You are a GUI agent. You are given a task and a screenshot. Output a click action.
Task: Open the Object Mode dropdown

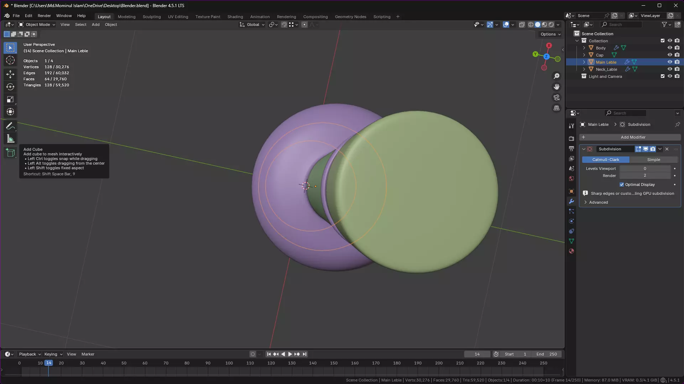tap(37, 25)
